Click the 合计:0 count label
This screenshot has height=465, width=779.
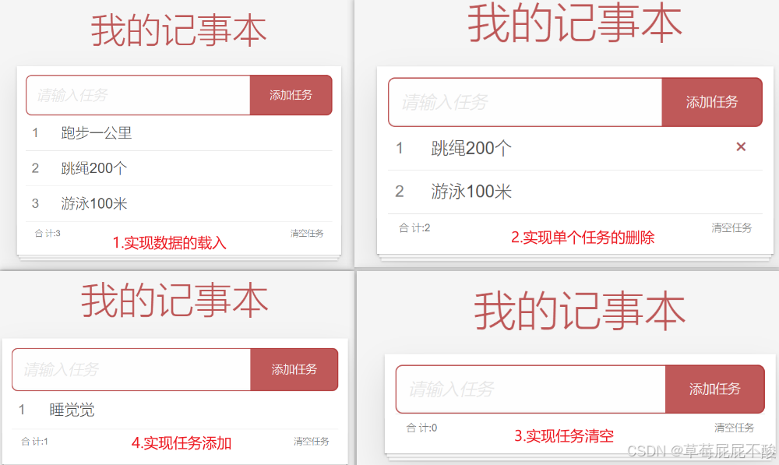coord(421,428)
